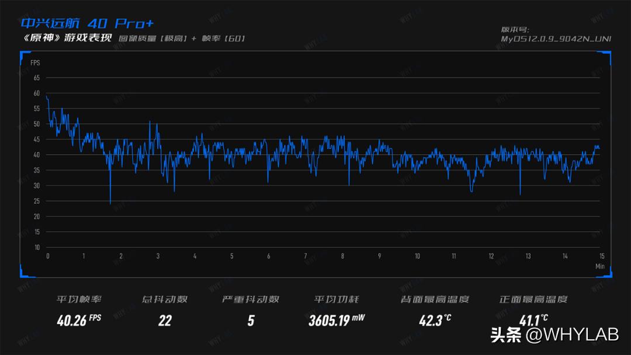Image resolution: width=631 pixels, height=355 pixels.
Task: Click the version string "MyOS12.0.9_9042N_UNI"
Action: point(556,39)
